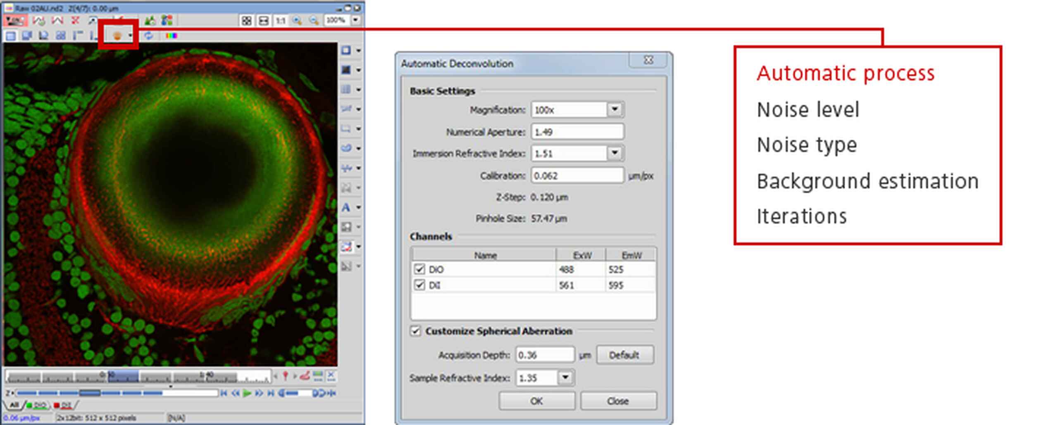
Task: Click the Default button for Acquisition Depth
Action: (x=624, y=355)
